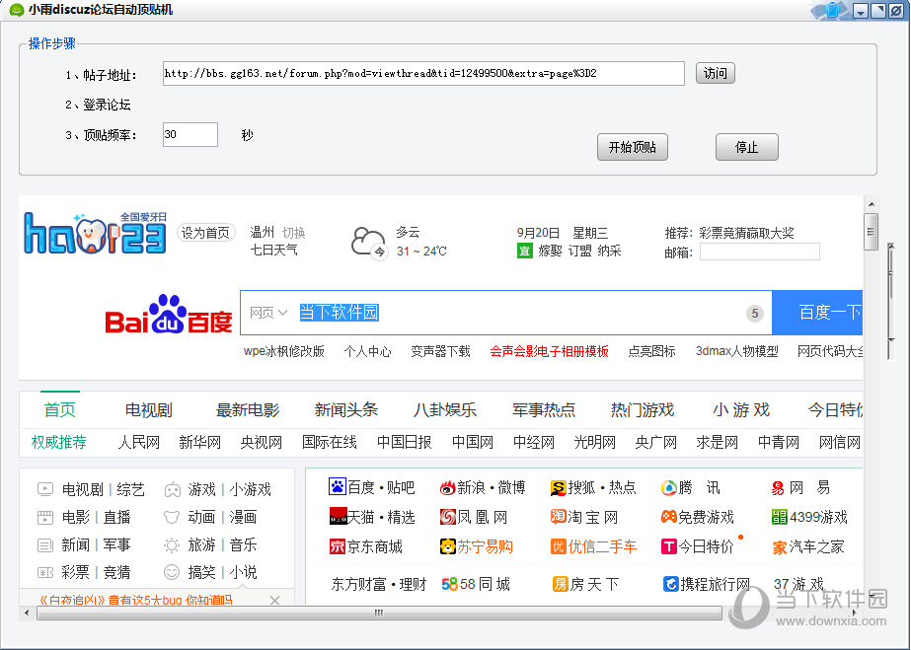Click the scroll left arrow at bottom
This screenshot has height=650, width=911.
[26, 613]
